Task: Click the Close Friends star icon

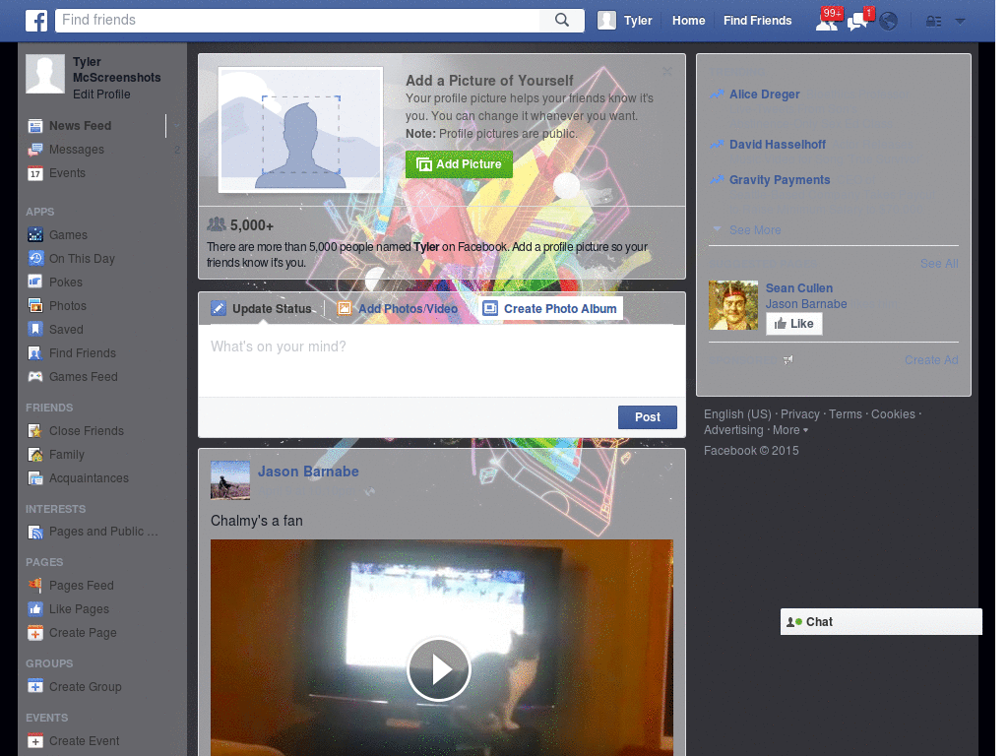Action: click(35, 431)
